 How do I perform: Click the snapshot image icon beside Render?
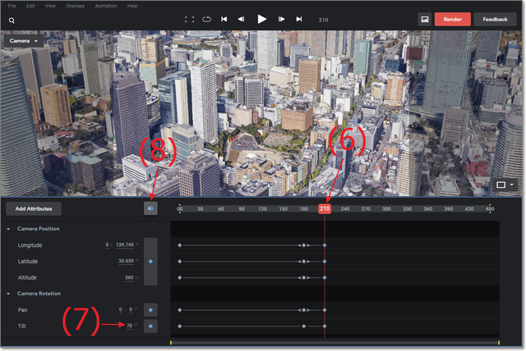coord(425,19)
